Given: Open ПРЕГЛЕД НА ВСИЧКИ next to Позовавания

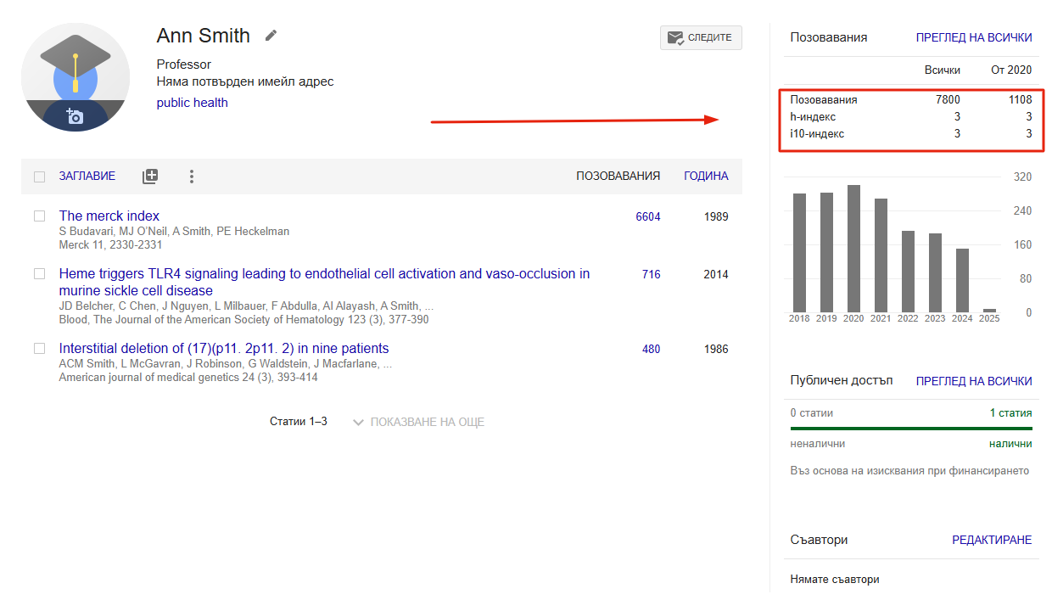Looking at the screenshot, I should point(973,37).
